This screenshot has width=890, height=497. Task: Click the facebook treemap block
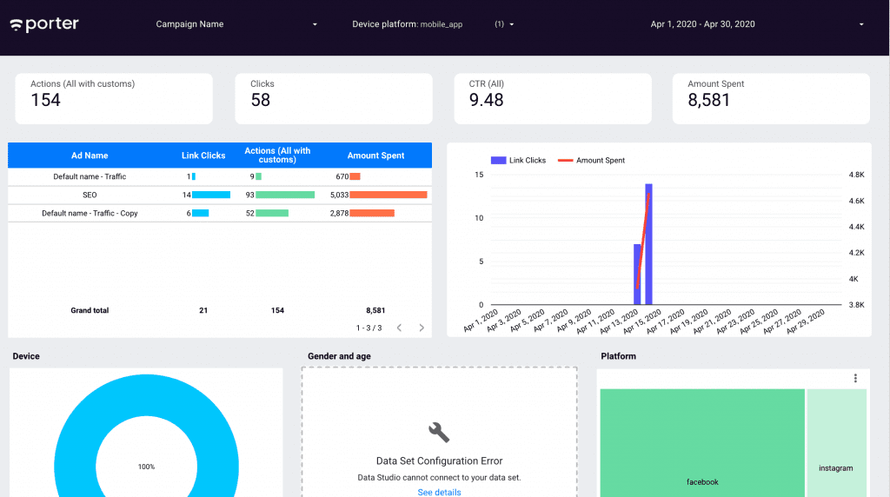(702, 442)
